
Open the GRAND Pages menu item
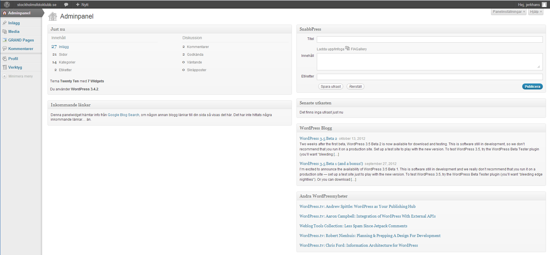pos(21,40)
